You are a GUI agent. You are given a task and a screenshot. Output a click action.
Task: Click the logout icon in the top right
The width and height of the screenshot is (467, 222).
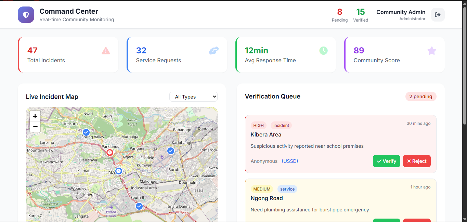pyautogui.click(x=438, y=15)
